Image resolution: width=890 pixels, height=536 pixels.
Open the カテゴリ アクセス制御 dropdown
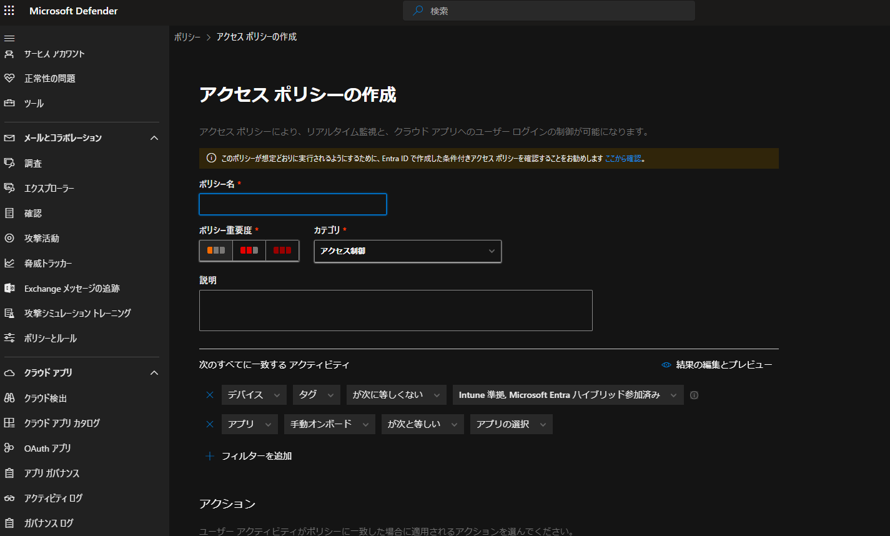click(408, 251)
